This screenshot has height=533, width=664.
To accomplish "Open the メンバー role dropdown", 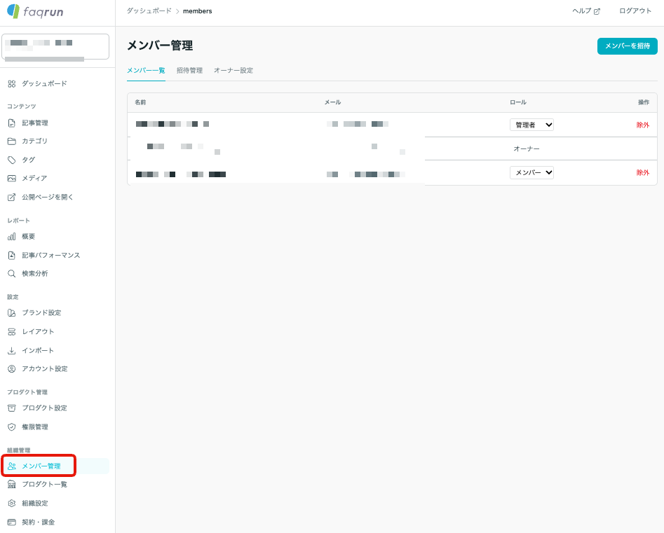I will click(x=531, y=172).
